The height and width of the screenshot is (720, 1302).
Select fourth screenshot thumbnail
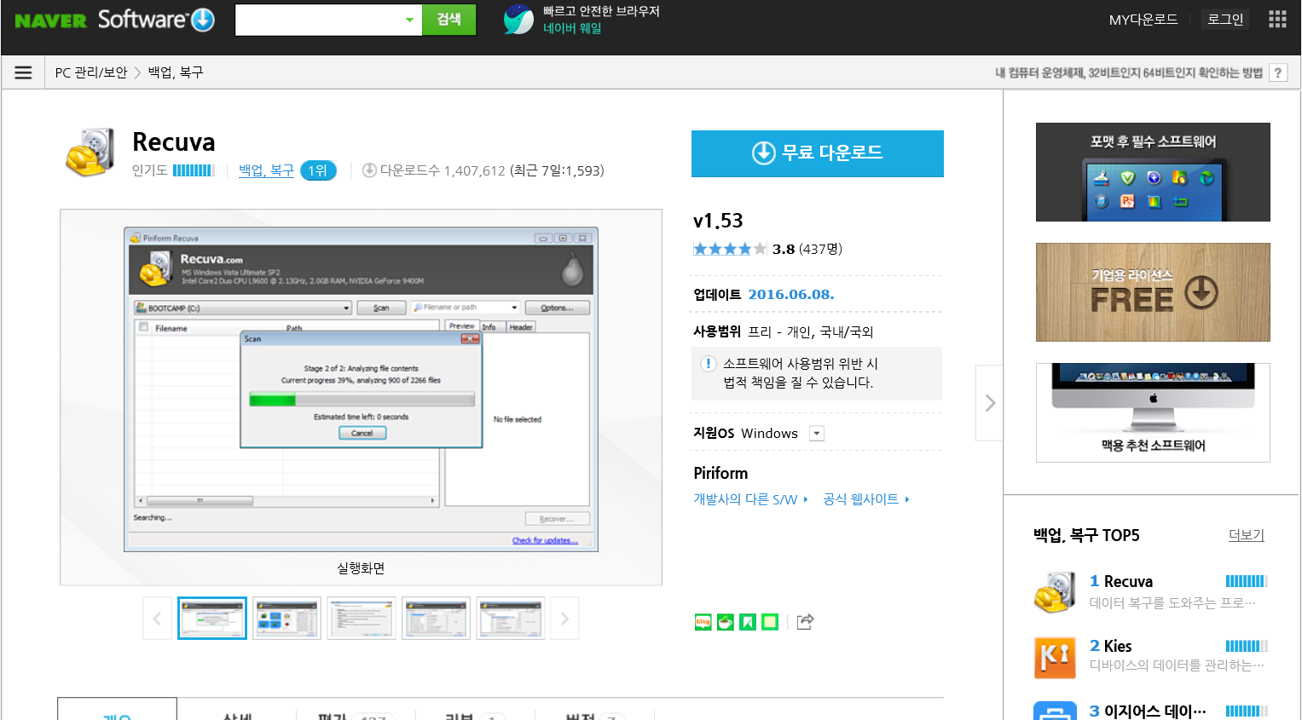(436, 619)
